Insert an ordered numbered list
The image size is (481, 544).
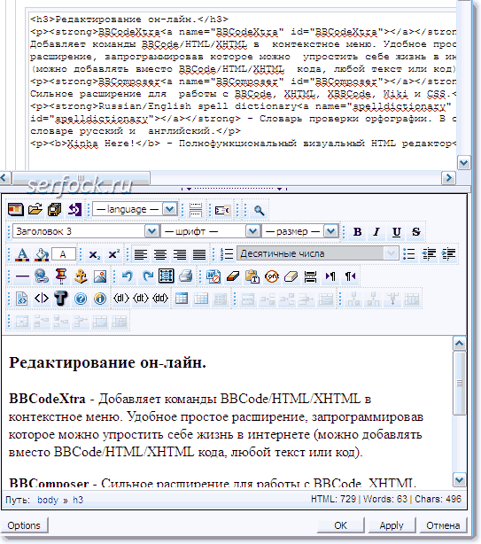(227, 254)
